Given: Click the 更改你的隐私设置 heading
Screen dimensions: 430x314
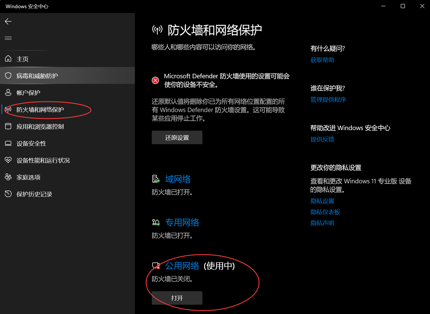Looking at the screenshot, I should (x=336, y=168).
